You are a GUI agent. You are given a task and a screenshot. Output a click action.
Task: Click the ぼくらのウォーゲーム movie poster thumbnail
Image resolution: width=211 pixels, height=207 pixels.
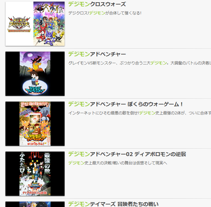click(35, 124)
